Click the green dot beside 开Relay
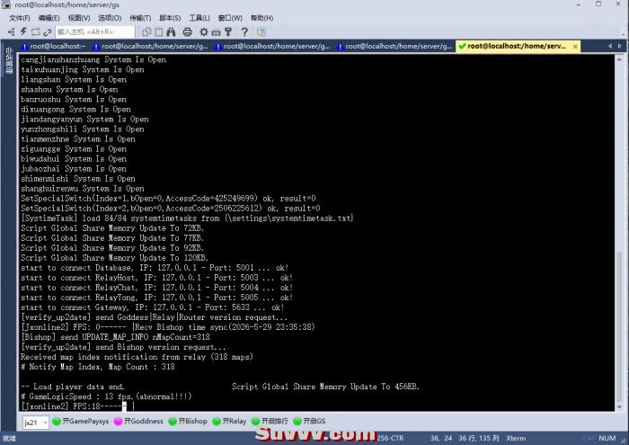This screenshot has height=445, width=629. pos(217,421)
